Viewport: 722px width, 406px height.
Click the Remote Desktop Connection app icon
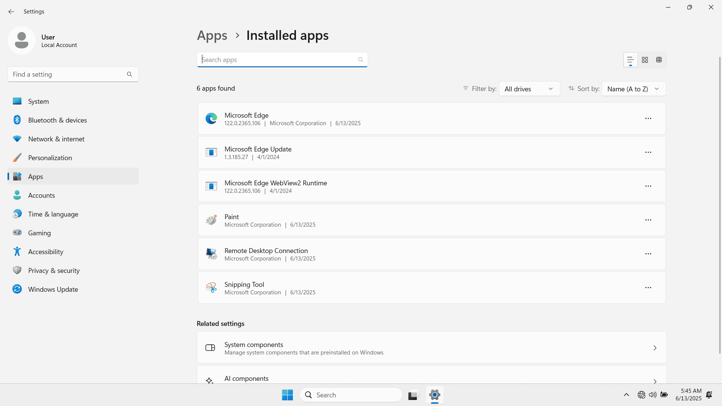[211, 254]
